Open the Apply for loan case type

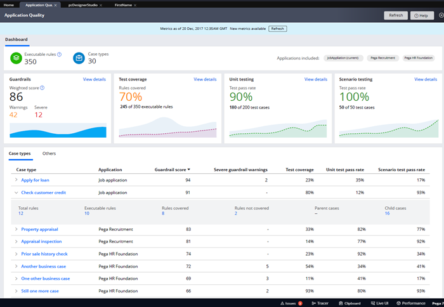(35, 180)
